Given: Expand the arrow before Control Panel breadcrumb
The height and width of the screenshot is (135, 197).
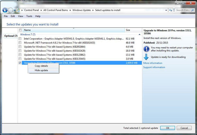Looking at the screenshot, I should [22, 10].
